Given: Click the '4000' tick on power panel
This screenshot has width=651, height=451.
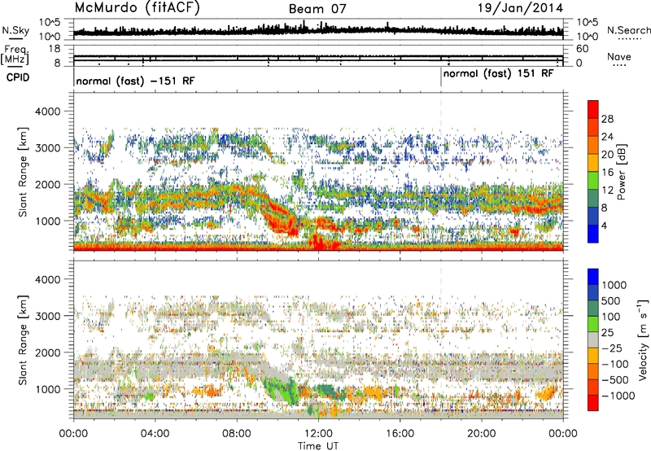Looking at the screenshot, I should [x=47, y=112].
